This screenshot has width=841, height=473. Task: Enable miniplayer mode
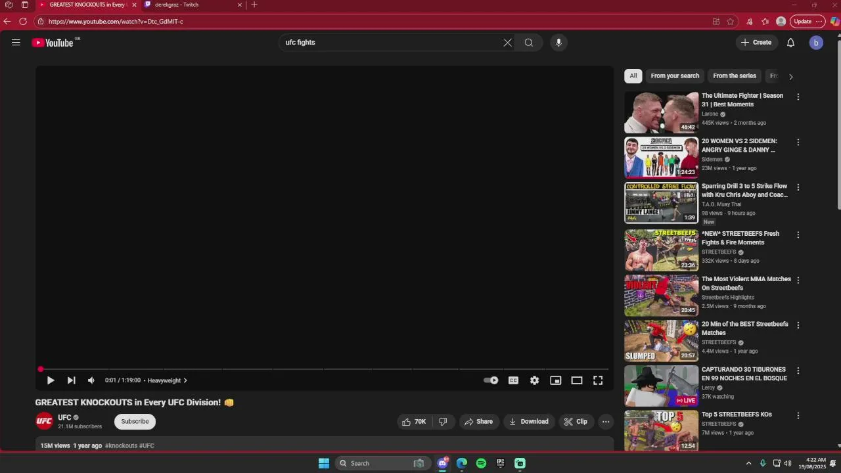point(556,380)
